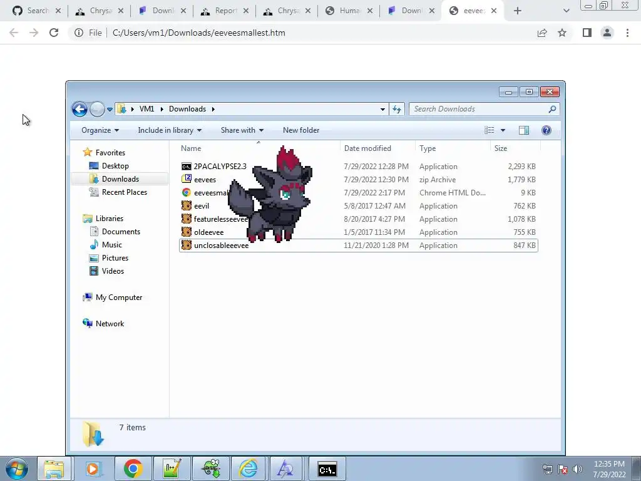Click the Zorua sprite over the file list
Screen dimensions: 641x481
tap(271, 194)
